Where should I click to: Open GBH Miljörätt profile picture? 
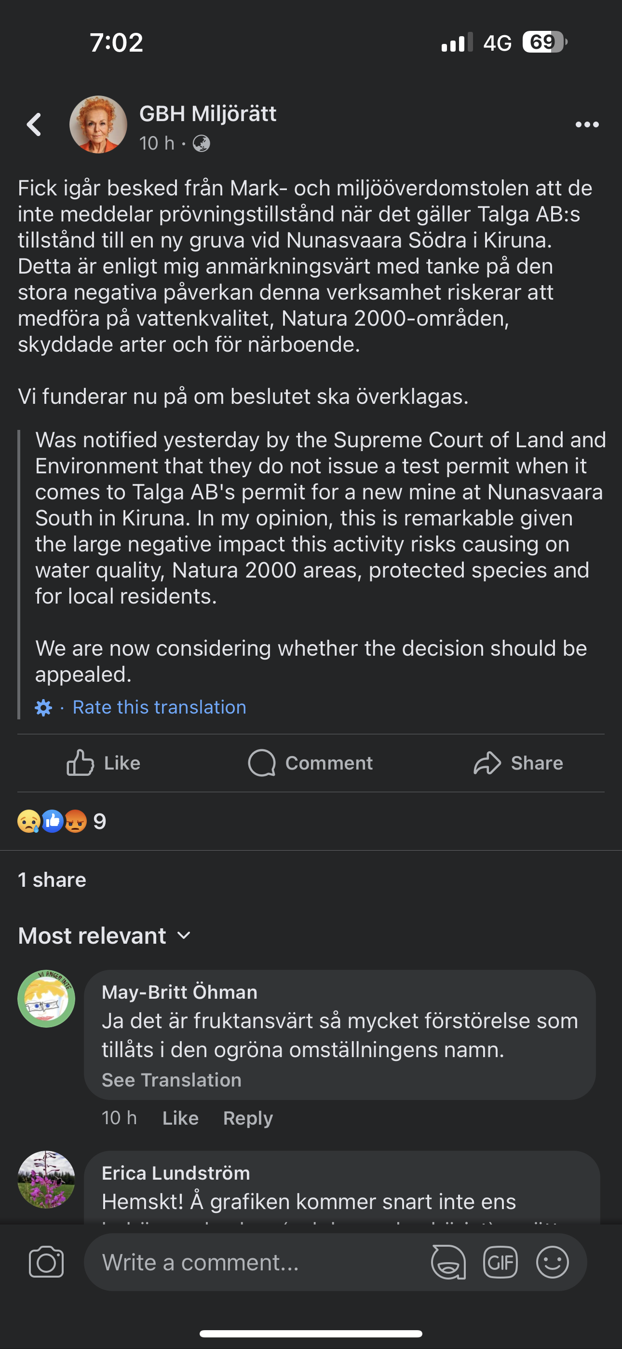pyautogui.click(x=98, y=124)
